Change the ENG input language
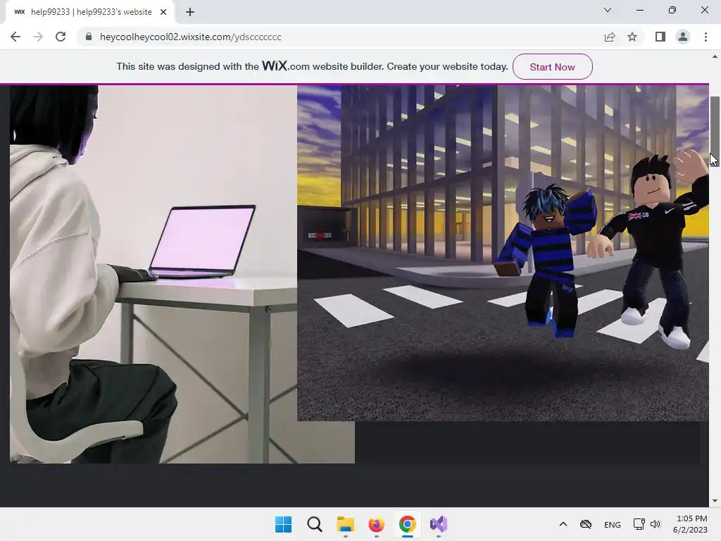Screen dimensions: 721x541 (612, 524)
